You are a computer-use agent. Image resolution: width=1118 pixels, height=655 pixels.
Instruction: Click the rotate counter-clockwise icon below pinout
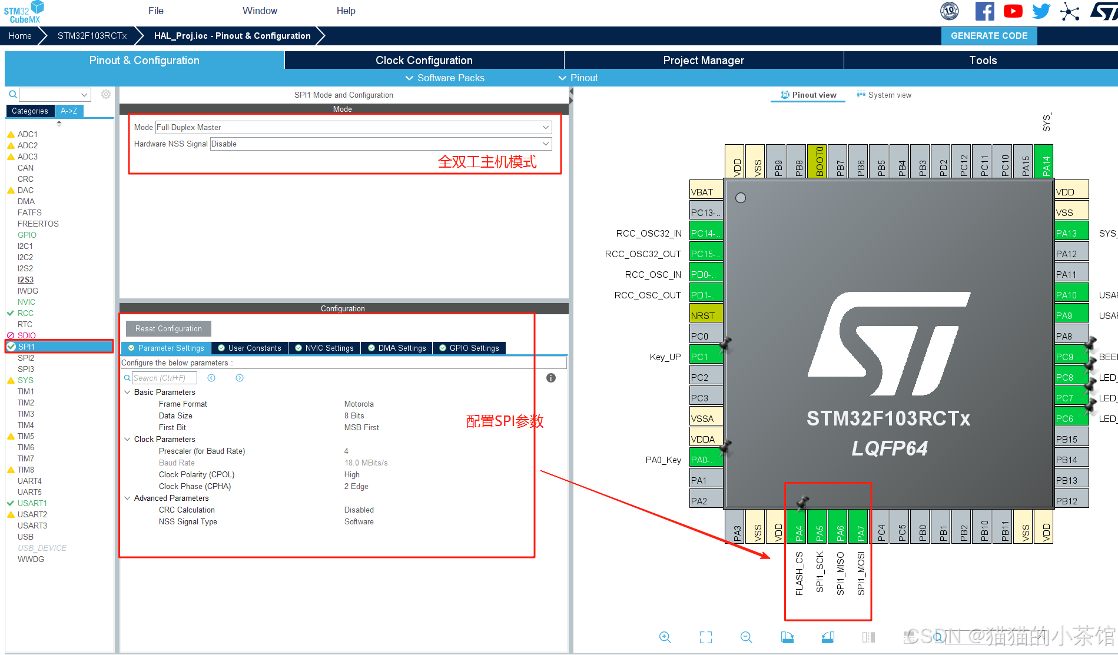[x=828, y=637]
